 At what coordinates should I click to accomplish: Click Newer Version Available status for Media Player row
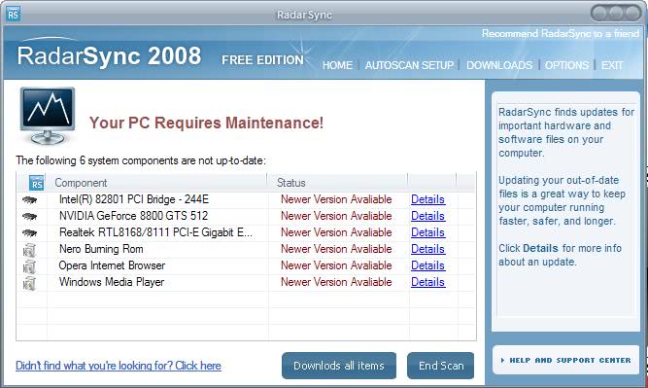click(336, 282)
